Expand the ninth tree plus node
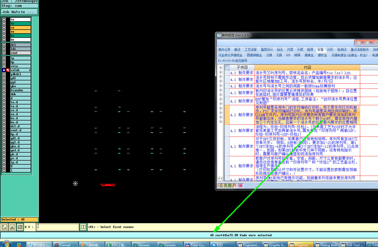378x247 pixels. click(x=220, y=103)
